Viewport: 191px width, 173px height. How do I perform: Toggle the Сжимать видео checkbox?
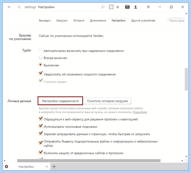[x=41, y=81]
